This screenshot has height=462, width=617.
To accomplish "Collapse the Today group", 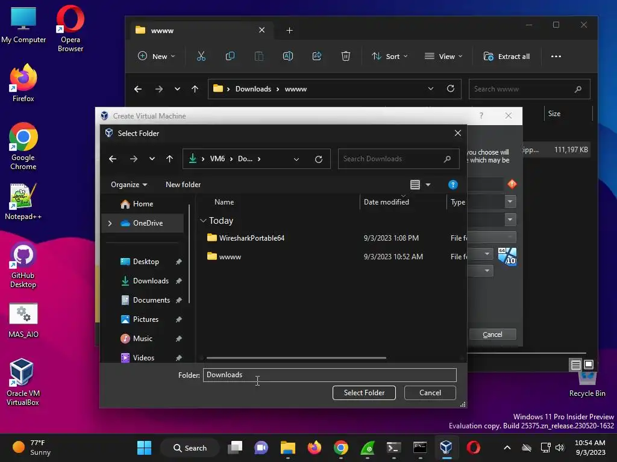I will 203,221.
